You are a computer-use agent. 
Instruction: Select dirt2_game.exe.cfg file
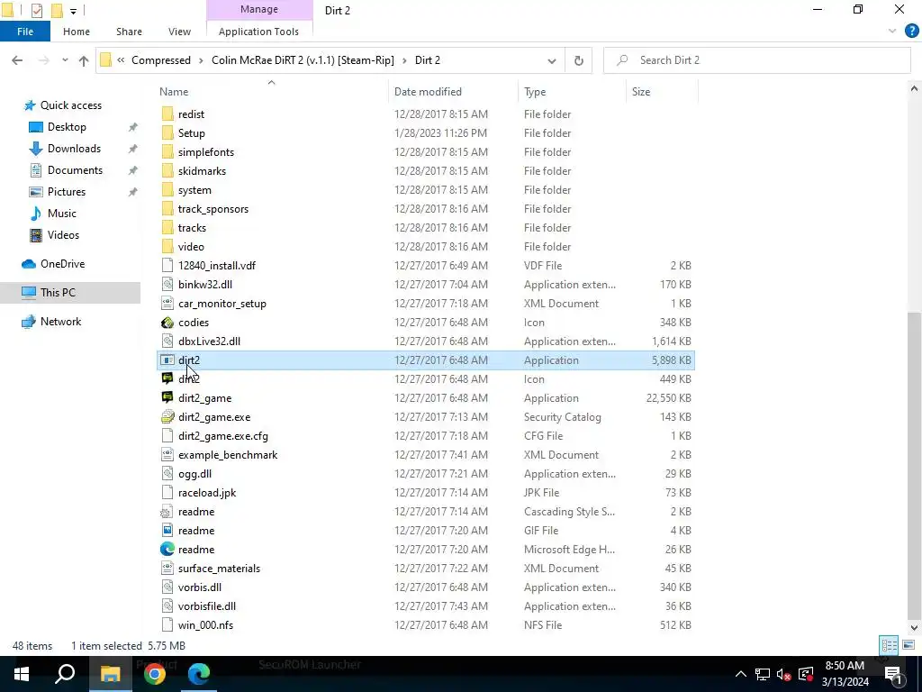tap(223, 436)
